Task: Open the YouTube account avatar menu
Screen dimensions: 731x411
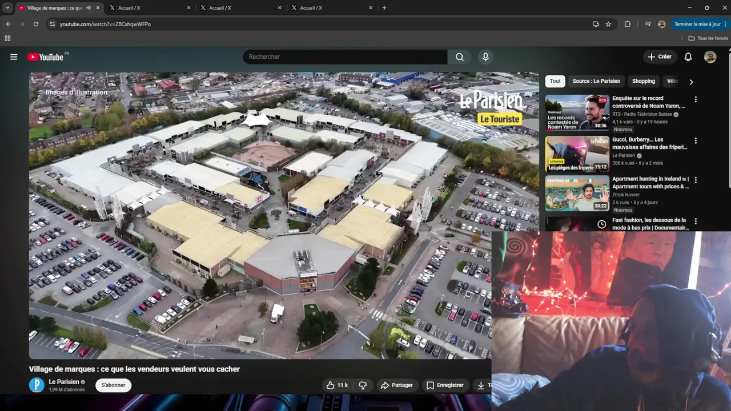Action: (x=710, y=57)
